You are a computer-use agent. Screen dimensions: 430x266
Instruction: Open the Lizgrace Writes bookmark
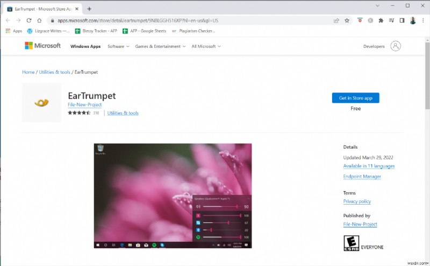click(48, 31)
